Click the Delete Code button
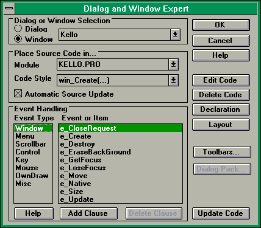 pyautogui.click(x=221, y=95)
